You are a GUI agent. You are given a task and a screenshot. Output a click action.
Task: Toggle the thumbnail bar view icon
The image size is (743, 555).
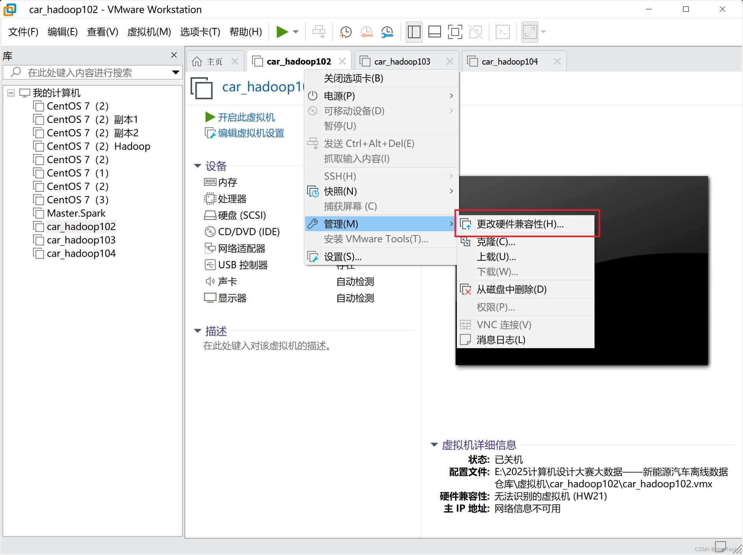click(x=434, y=32)
